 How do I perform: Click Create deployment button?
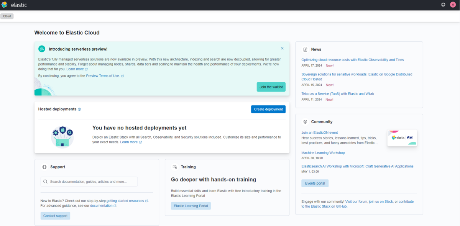click(x=268, y=109)
